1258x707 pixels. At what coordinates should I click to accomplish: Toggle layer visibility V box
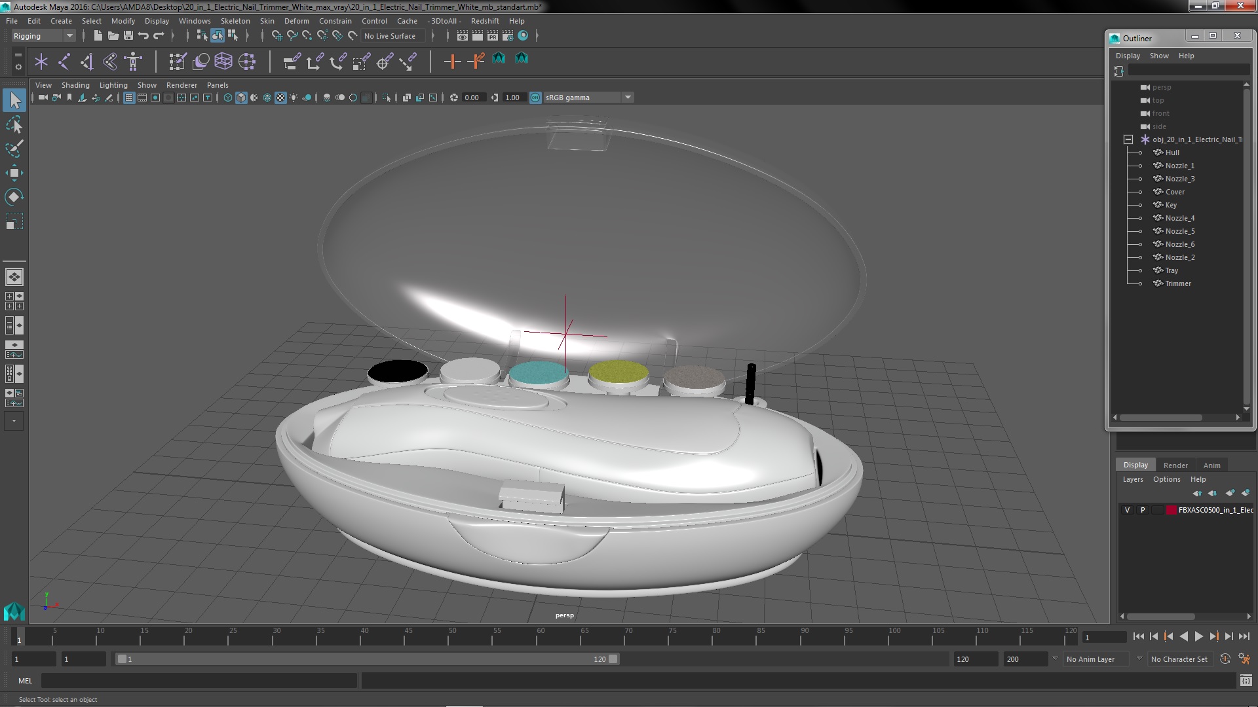click(x=1127, y=510)
